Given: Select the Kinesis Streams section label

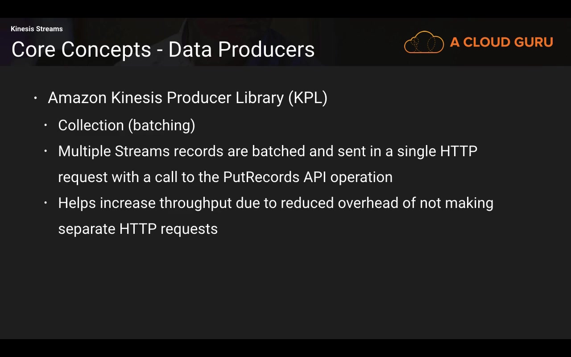Looking at the screenshot, I should coord(37,29).
